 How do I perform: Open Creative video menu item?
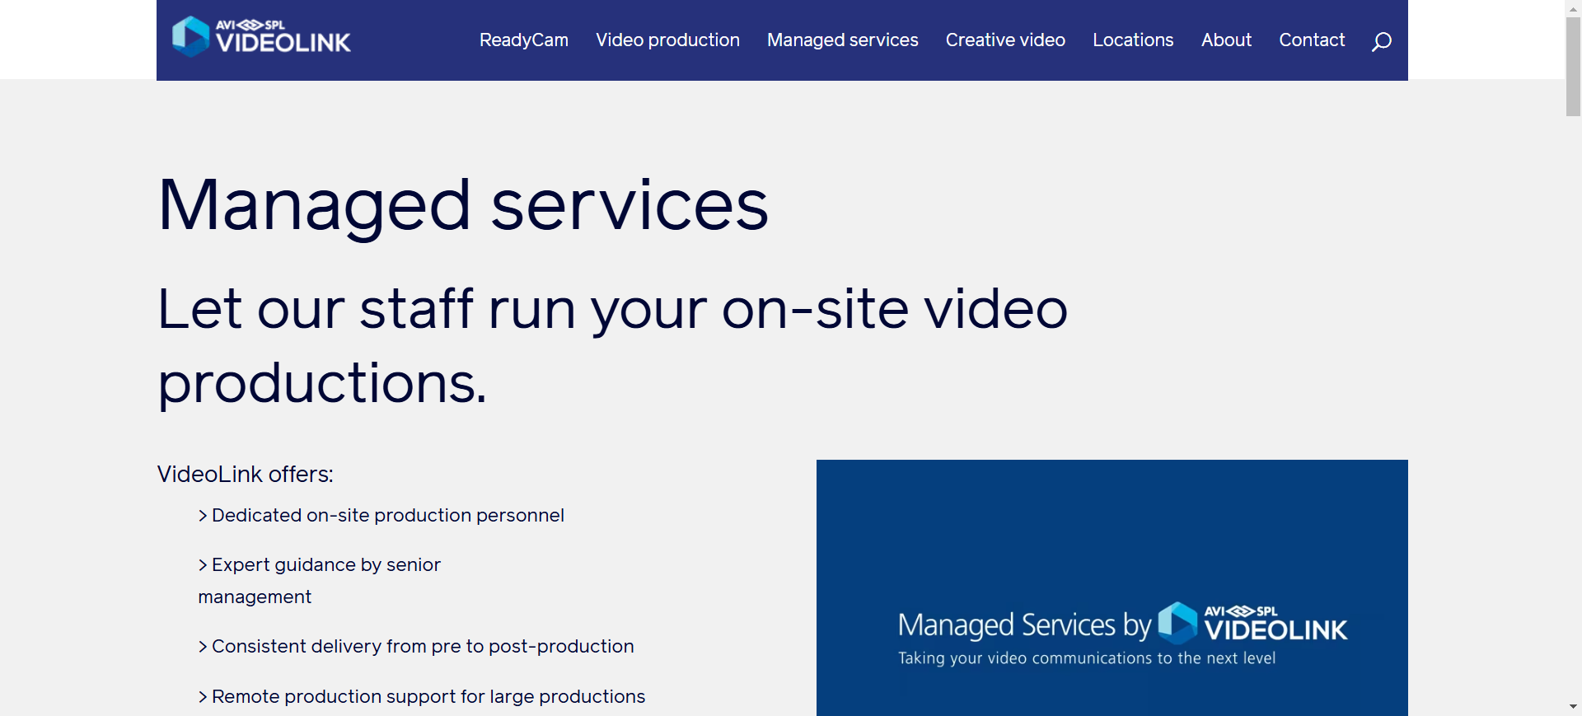point(1005,40)
